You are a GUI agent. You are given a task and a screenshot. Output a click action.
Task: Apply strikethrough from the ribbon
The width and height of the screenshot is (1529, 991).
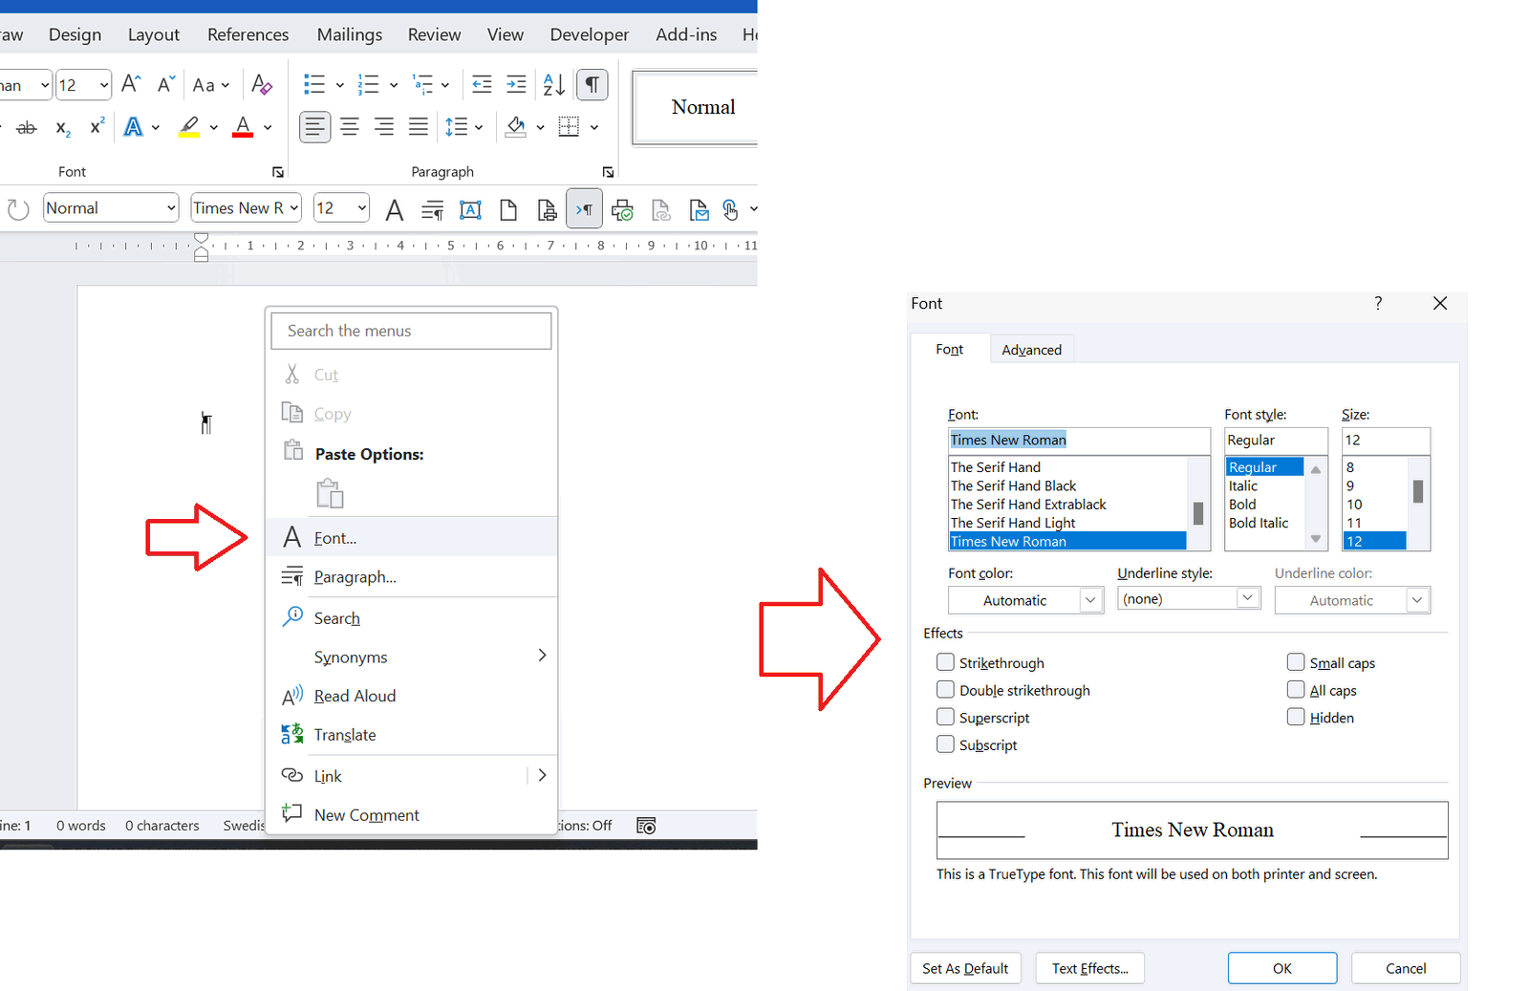click(27, 127)
